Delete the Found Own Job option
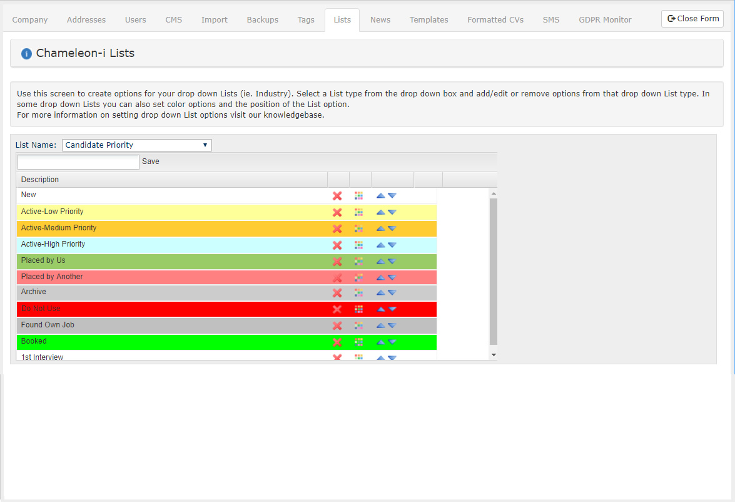 tap(337, 325)
